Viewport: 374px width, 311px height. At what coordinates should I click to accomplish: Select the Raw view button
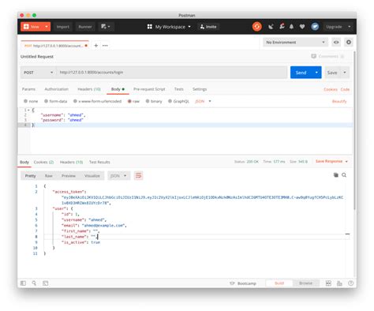click(49, 176)
